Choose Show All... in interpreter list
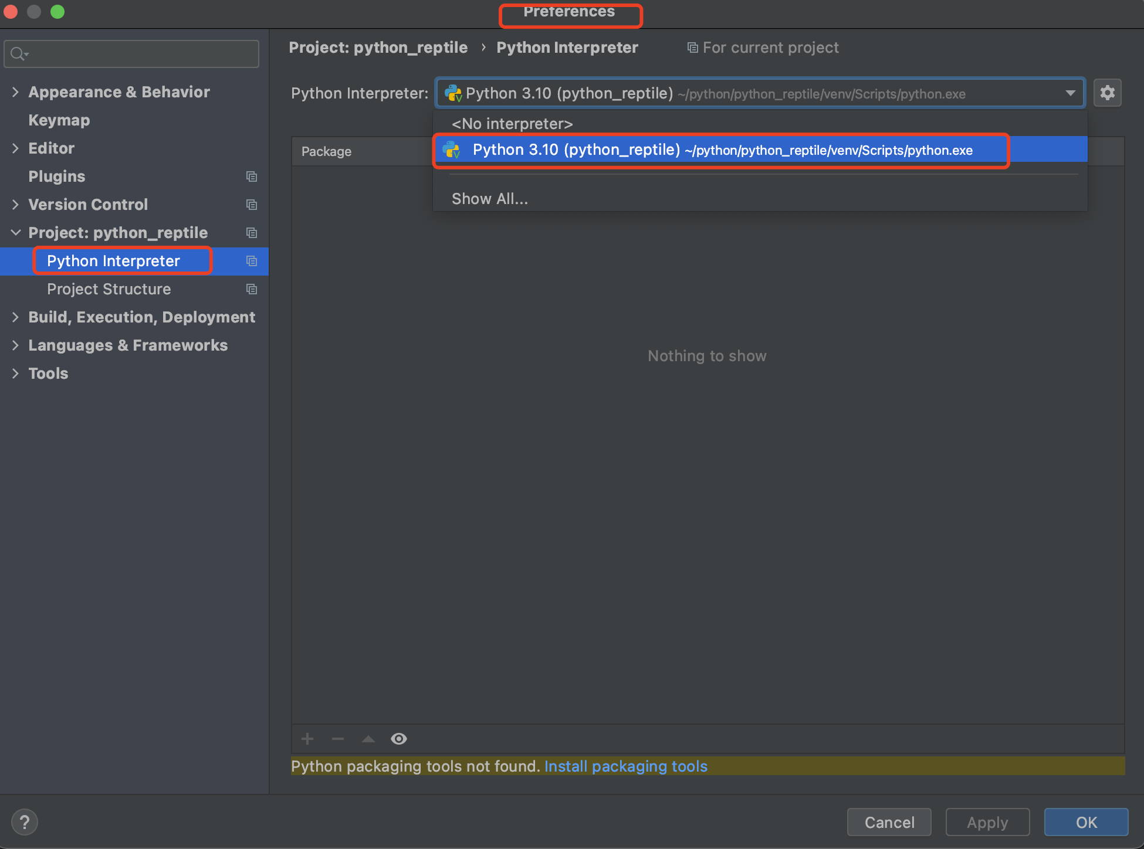Image resolution: width=1144 pixels, height=849 pixels. pyautogui.click(x=760, y=199)
